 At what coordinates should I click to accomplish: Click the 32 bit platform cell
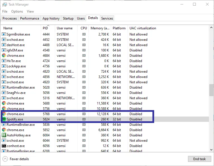tap(117, 119)
